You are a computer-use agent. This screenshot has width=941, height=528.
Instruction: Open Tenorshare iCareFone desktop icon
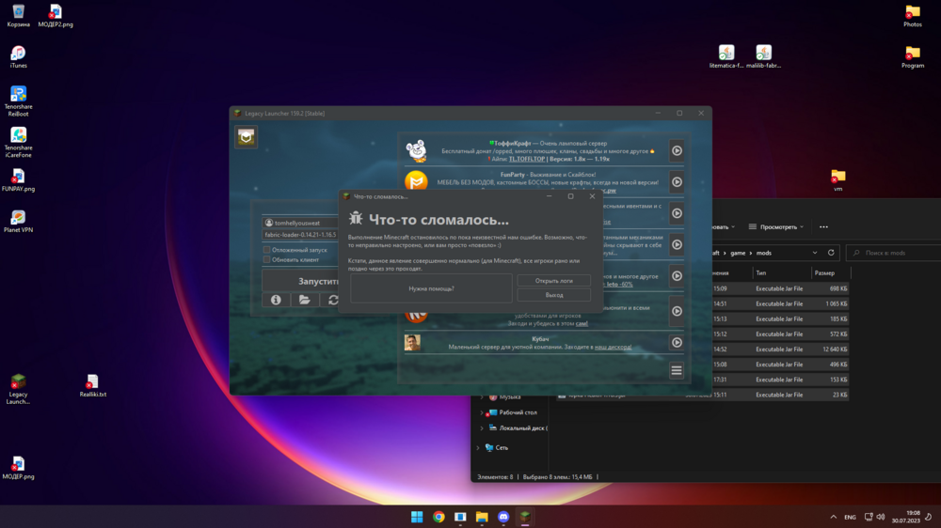pyautogui.click(x=18, y=142)
